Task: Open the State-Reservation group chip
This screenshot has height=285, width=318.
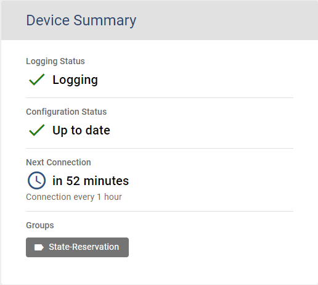Action: (77, 247)
